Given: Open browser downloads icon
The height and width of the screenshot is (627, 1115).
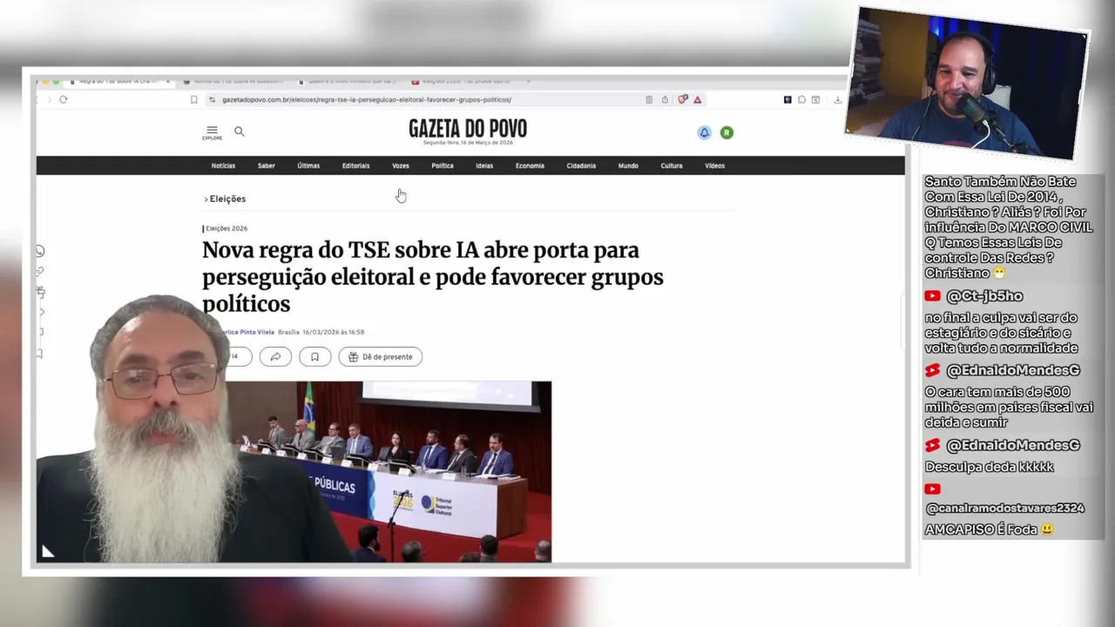Looking at the screenshot, I should pyautogui.click(x=837, y=99).
